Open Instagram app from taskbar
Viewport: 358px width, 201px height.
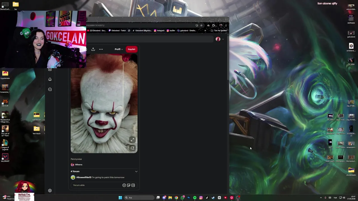[x=201, y=198]
